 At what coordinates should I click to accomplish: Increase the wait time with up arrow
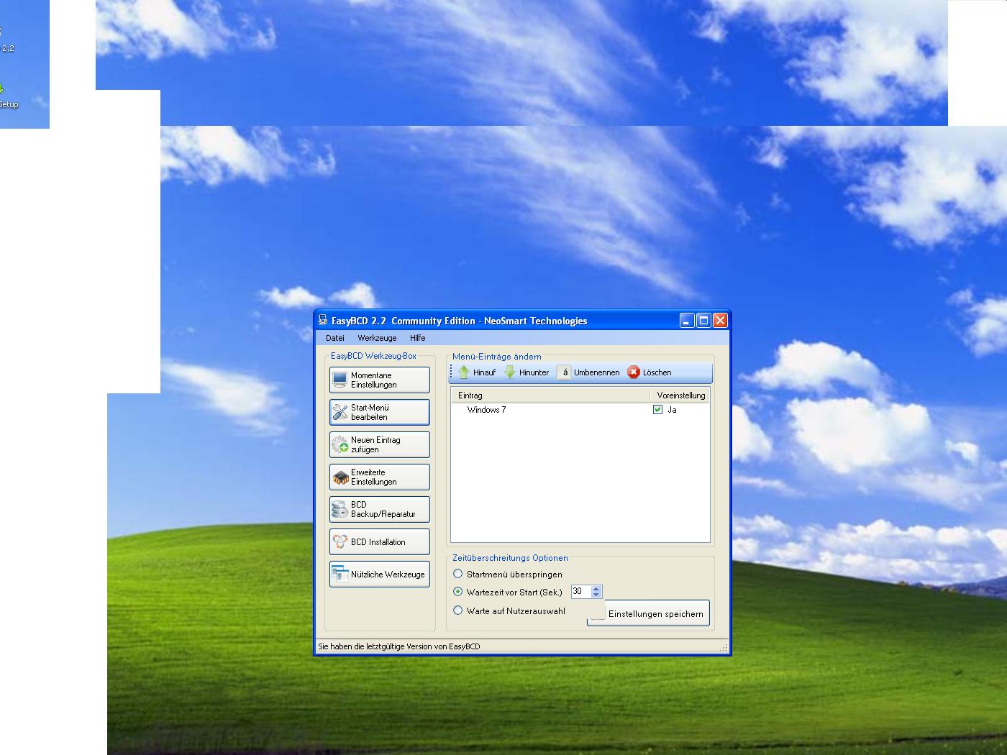coord(596,588)
